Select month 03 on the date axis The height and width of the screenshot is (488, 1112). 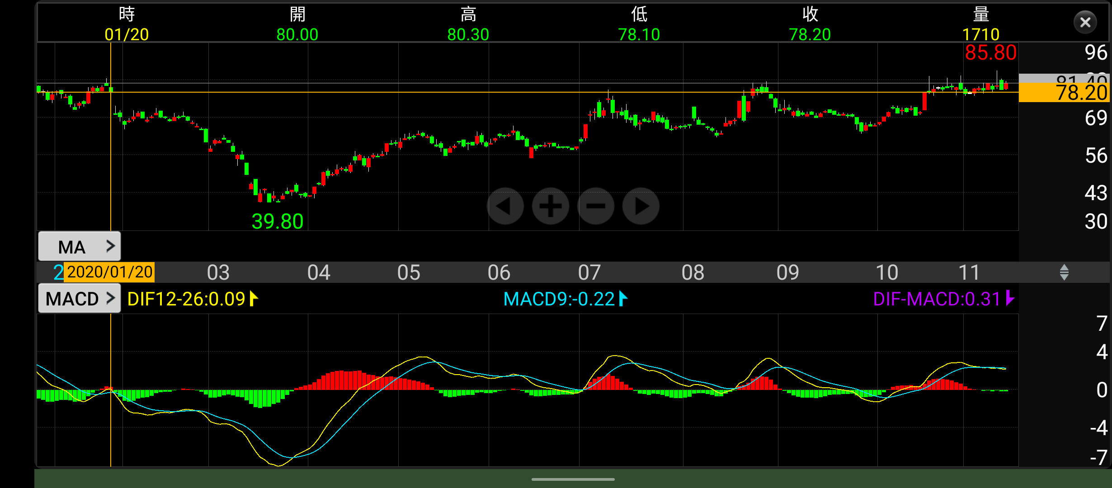tap(218, 272)
